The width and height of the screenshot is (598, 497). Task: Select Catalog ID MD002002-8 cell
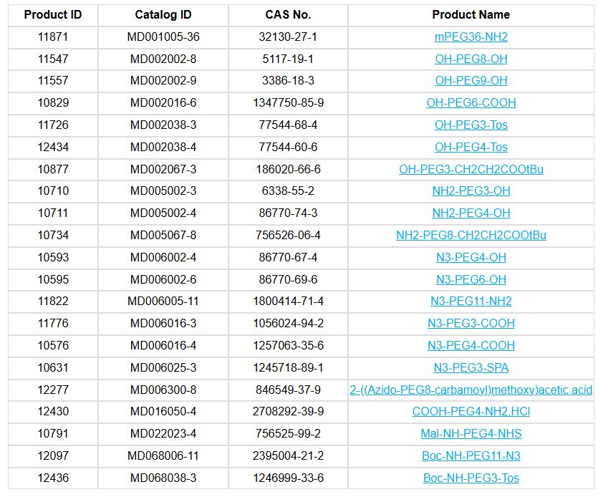tap(163, 59)
